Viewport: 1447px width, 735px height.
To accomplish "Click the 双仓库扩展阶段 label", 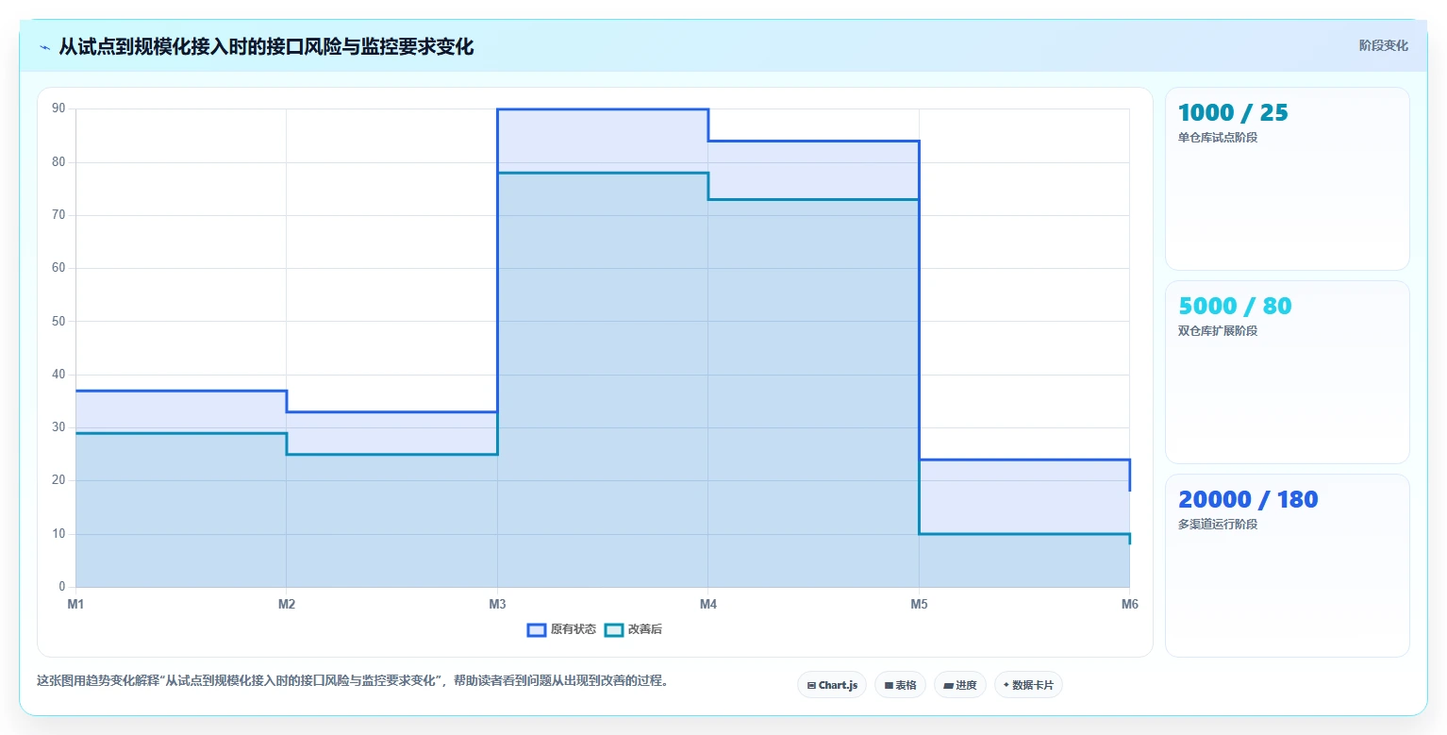I will pyautogui.click(x=1218, y=331).
